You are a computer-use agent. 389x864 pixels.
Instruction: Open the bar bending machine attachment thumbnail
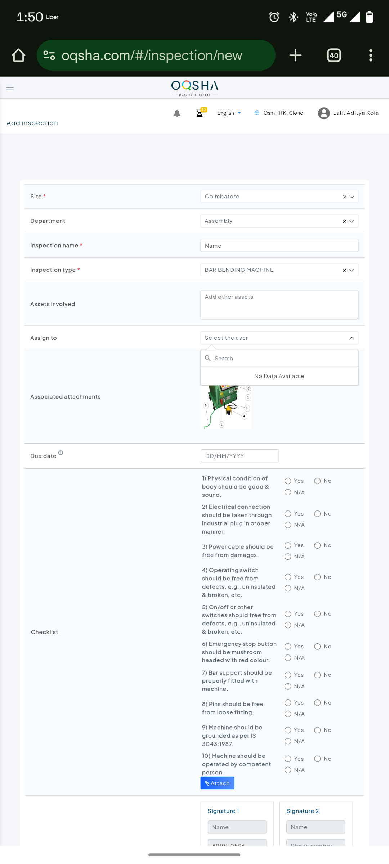pos(226,408)
